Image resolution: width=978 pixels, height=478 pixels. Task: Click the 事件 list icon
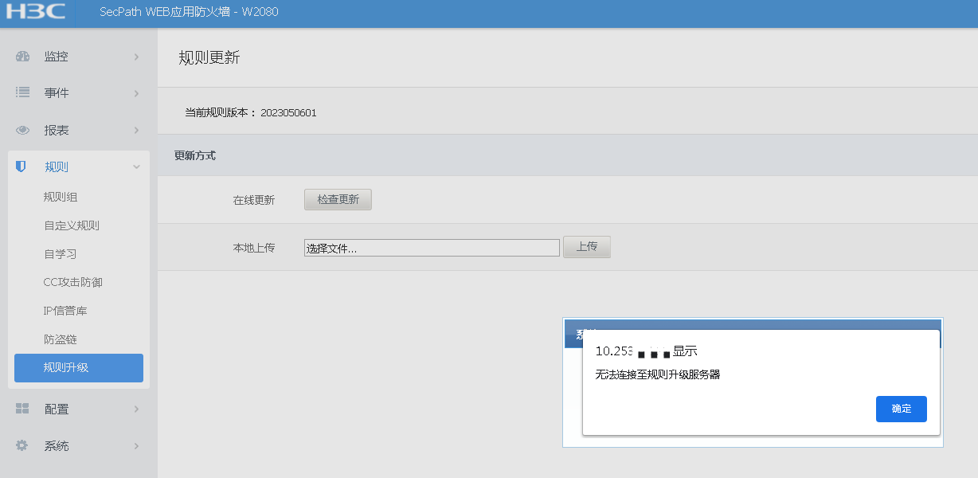coord(22,92)
